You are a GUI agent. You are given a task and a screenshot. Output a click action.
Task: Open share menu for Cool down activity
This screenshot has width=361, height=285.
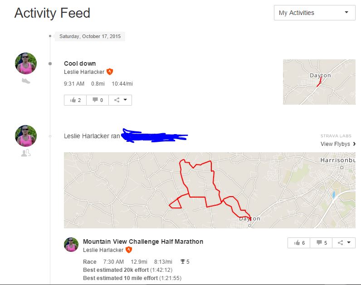click(x=120, y=100)
